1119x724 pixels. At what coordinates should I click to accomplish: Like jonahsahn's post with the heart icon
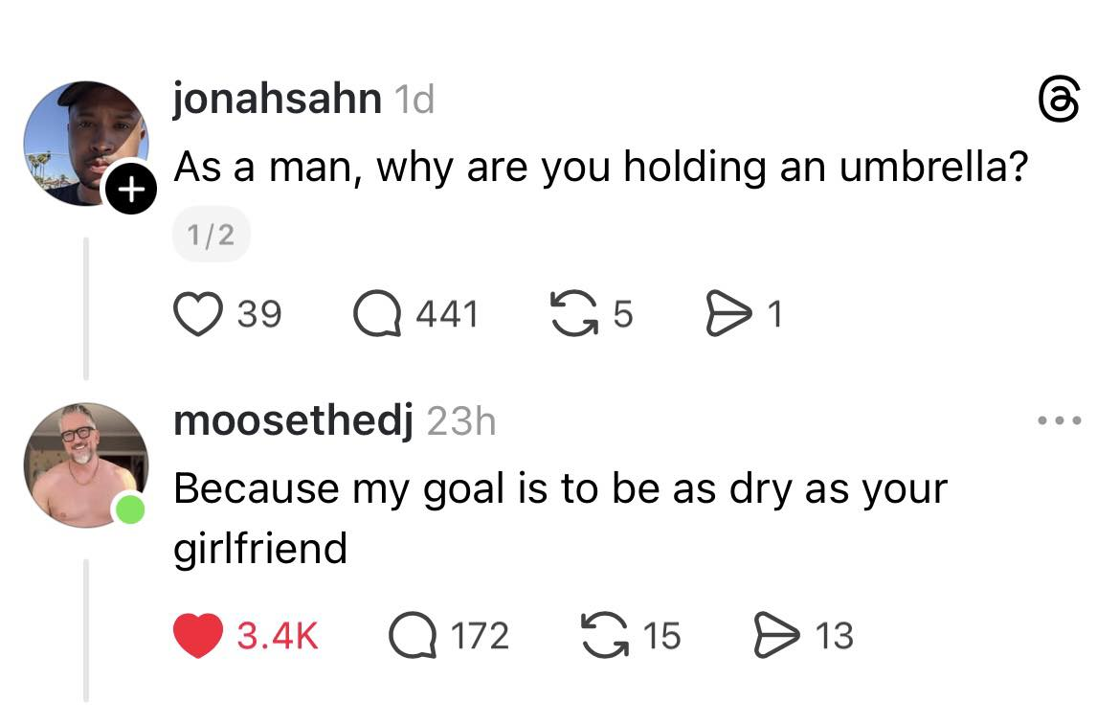click(x=200, y=312)
